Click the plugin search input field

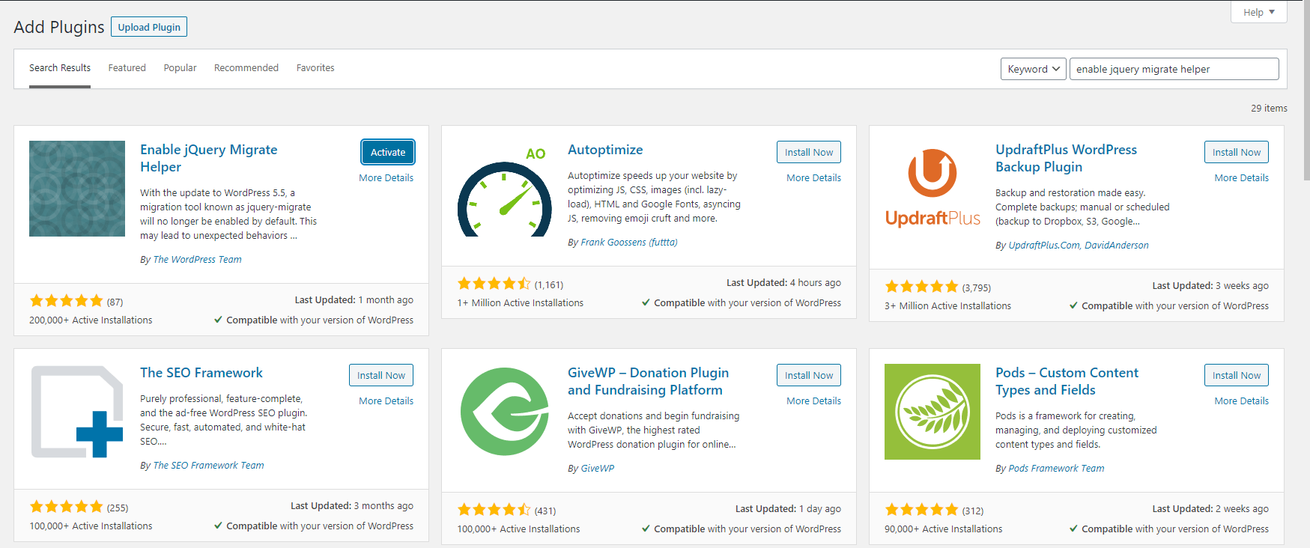(1173, 69)
